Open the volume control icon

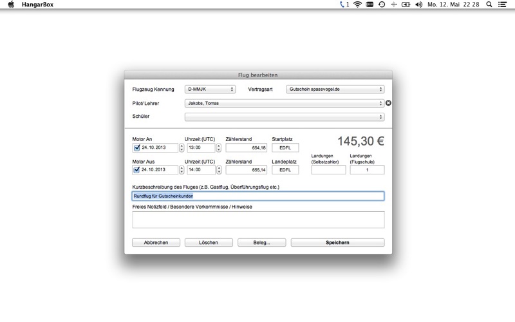pyautogui.click(x=418, y=5)
